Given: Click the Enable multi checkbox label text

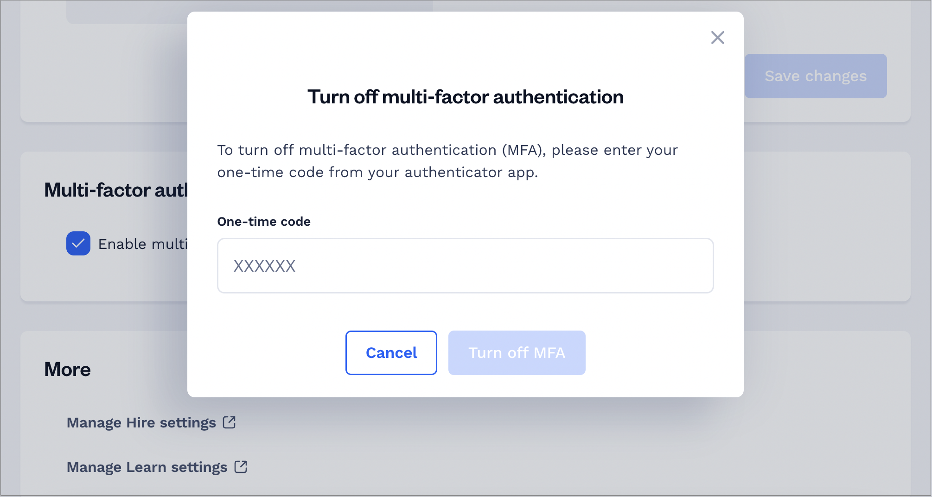Looking at the screenshot, I should (143, 244).
